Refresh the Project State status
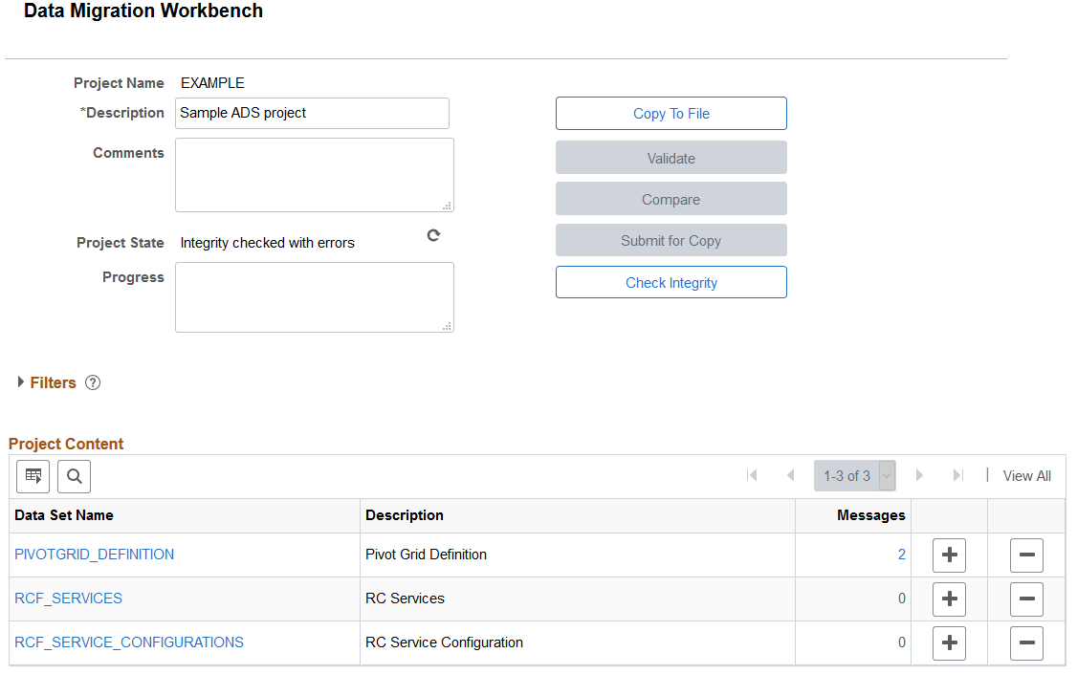The width and height of the screenshot is (1077, 675). [x=433, y=234]
